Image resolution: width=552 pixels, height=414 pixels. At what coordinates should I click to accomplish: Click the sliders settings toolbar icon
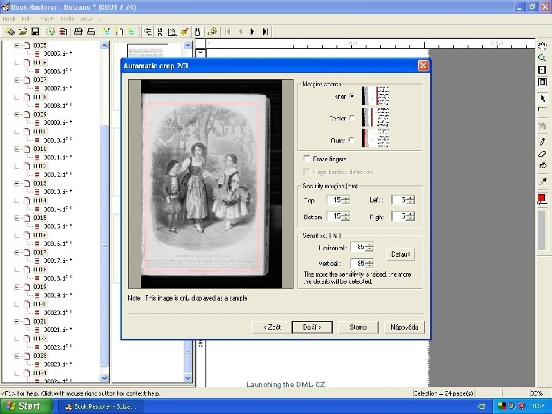pos(148,32)
